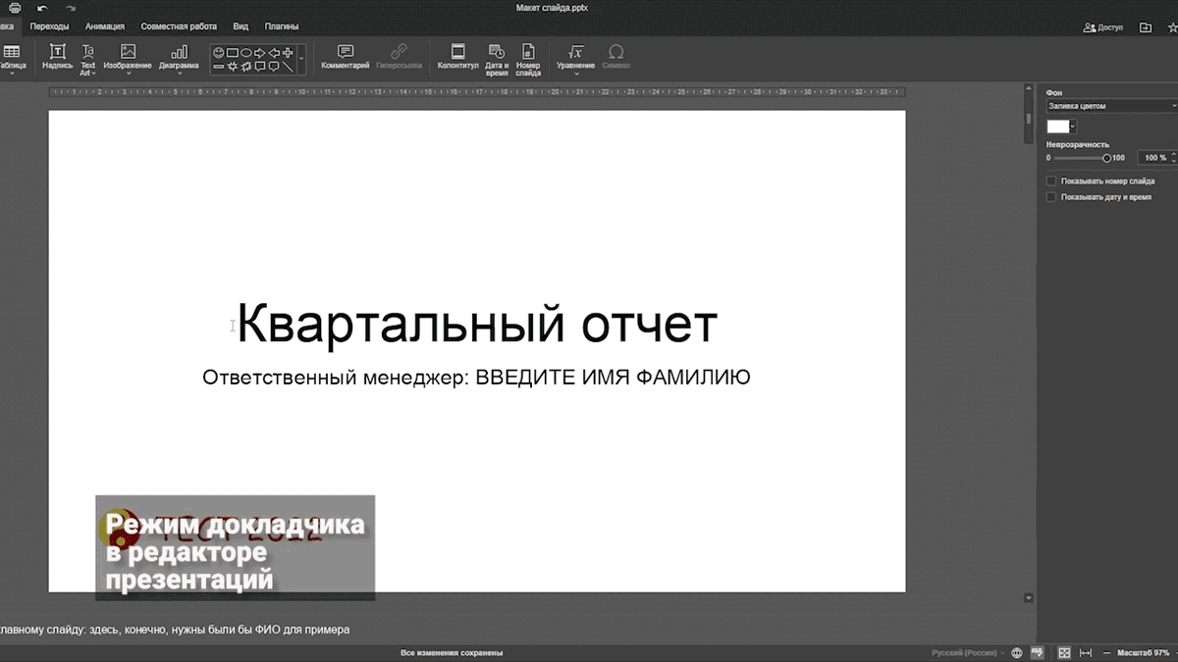Open Text Art gallery

87,59
